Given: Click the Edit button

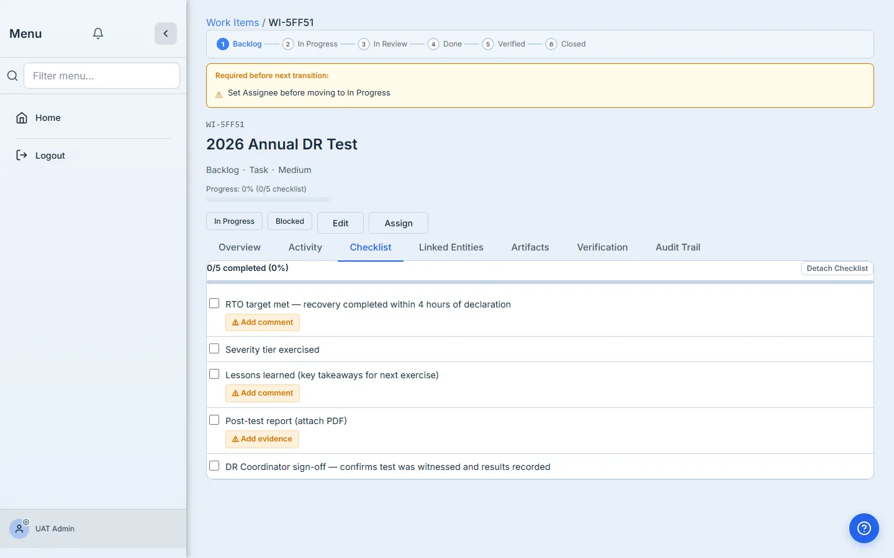Looking at the screenshot, I should coord(340,223).
